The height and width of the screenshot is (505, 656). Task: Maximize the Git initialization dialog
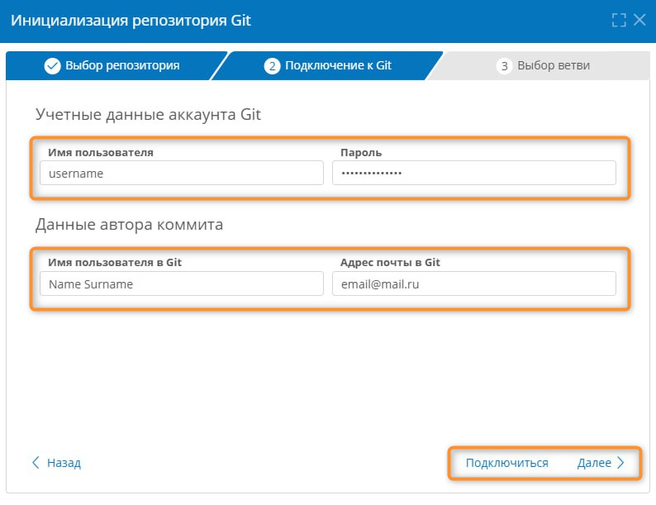pos(619,20)
